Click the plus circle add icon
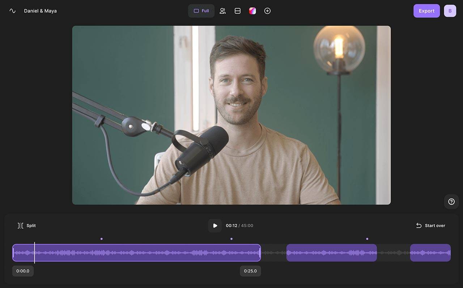This screenshot has width=463, height=288. pyautogui.click(x=267, y=11)
